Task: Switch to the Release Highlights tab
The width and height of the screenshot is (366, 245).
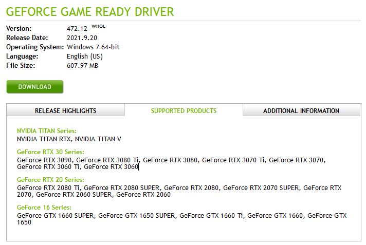Action: 66,110
